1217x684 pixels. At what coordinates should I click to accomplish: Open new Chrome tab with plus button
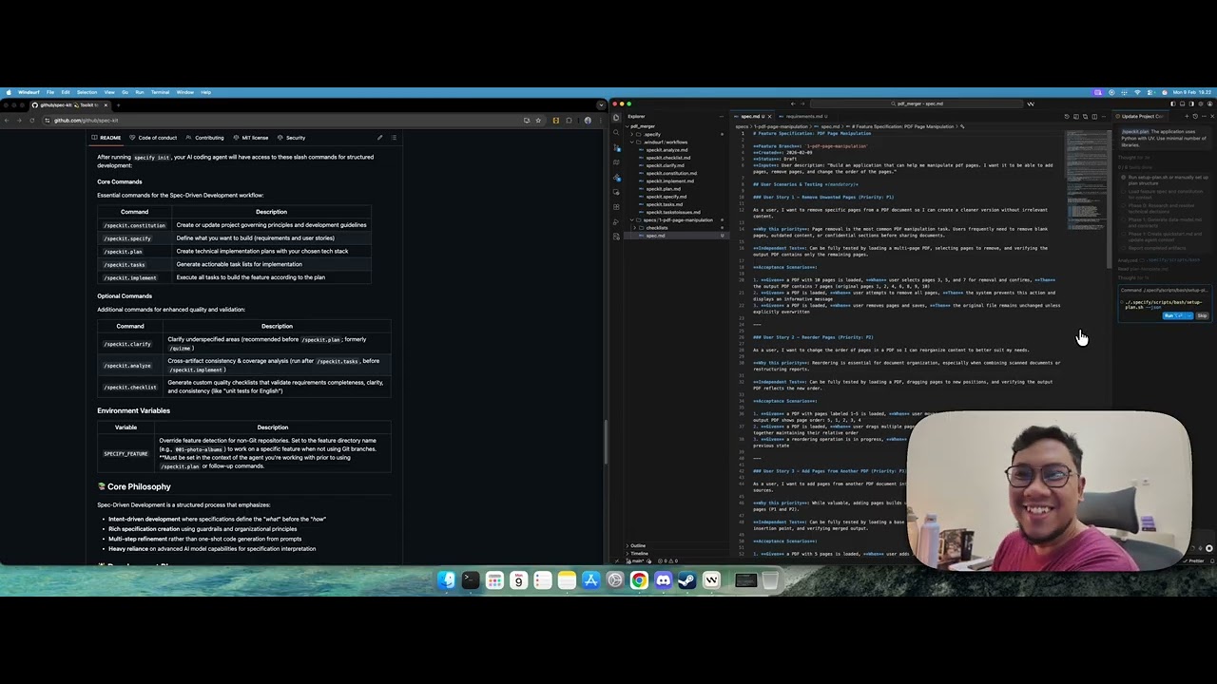click(x=118, y=105)
